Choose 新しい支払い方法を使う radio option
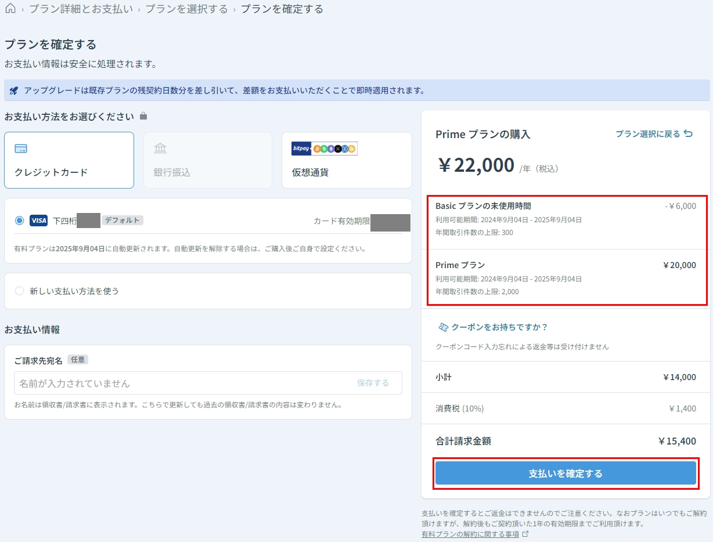This screenshot has height=542, width=713. pos(20,291)
